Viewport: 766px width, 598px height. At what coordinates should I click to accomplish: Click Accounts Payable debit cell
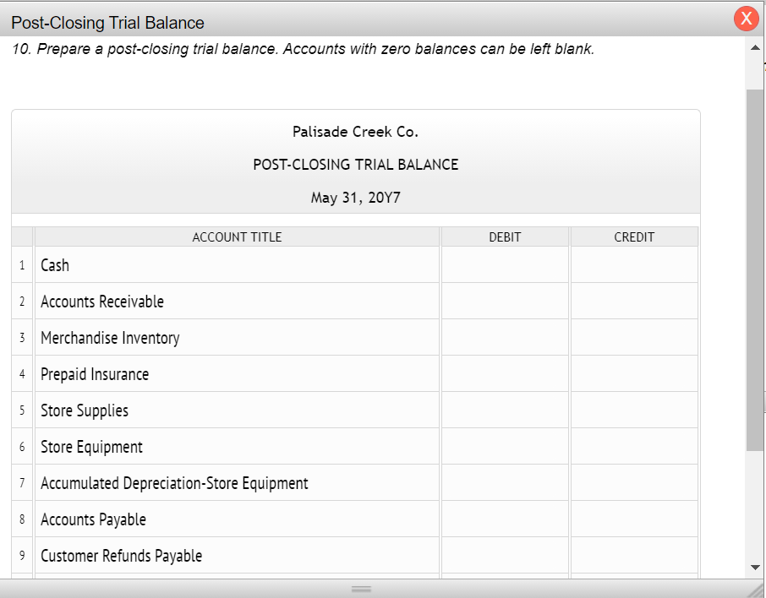tap(505, 519)
